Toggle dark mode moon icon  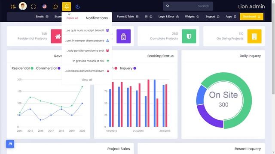click(77, 7)
